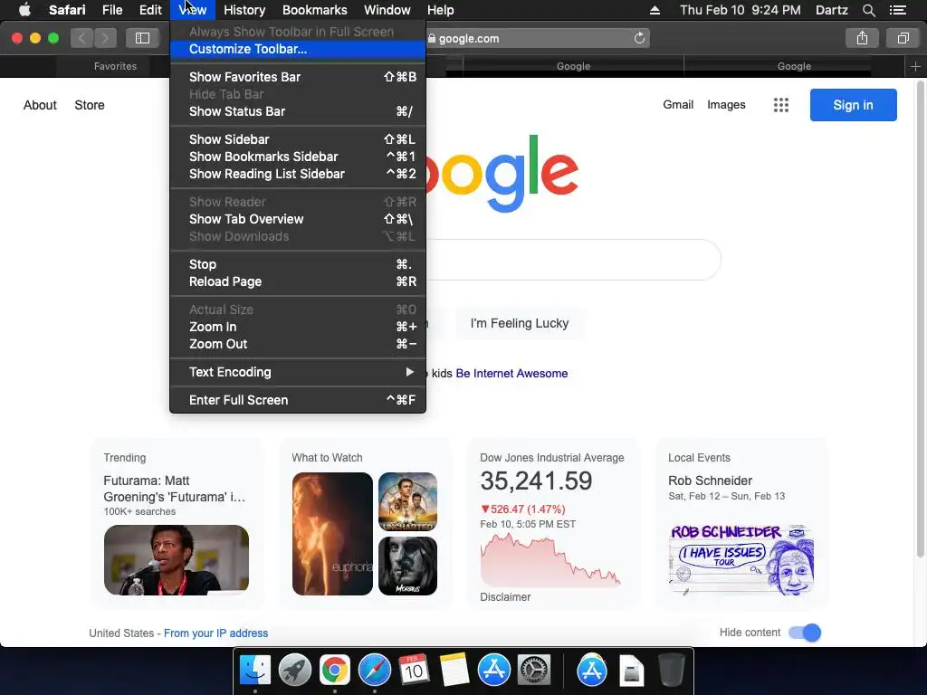Follow the Be Internet Awesome link

coord(511,374)
